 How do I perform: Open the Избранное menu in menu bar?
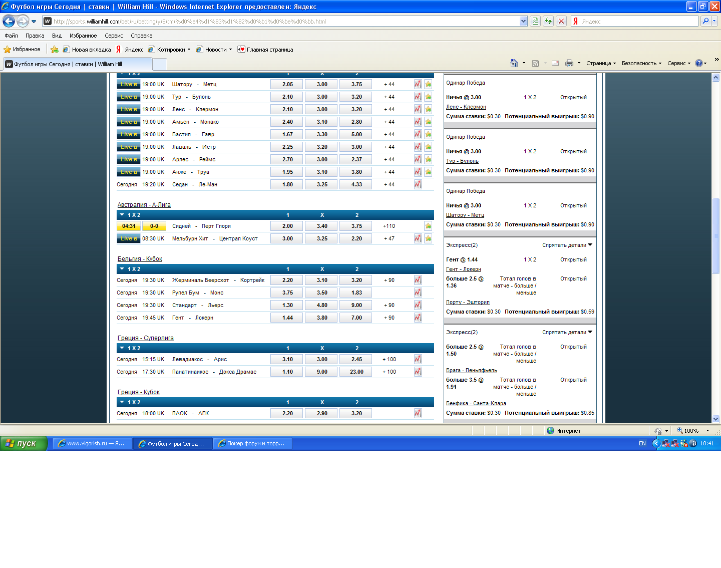pos(83,36)
